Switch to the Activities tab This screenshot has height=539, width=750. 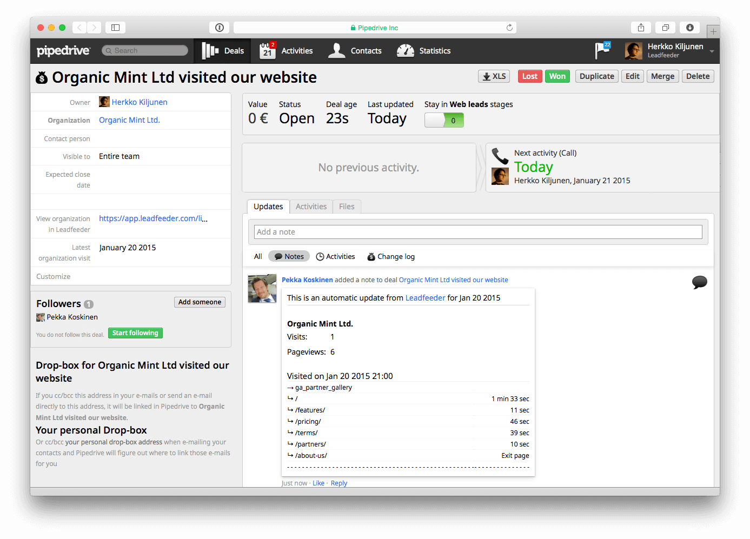(311, 207)
